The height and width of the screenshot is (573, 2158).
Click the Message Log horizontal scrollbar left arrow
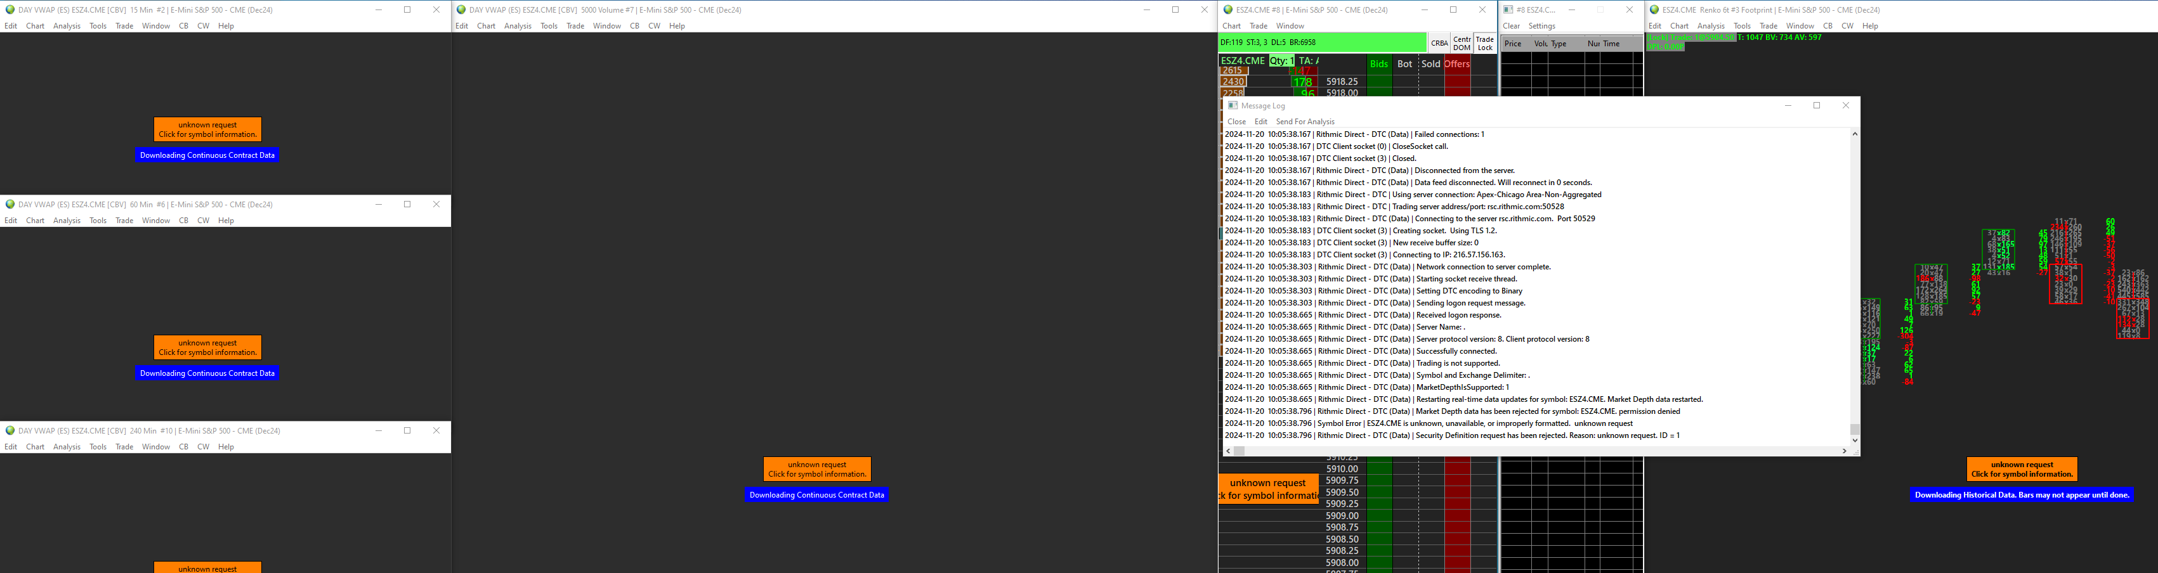point(1228,451)
